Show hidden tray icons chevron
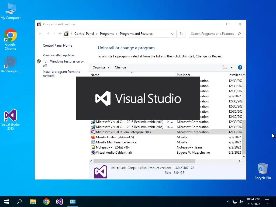276x207 pixels. pos(228,202)
